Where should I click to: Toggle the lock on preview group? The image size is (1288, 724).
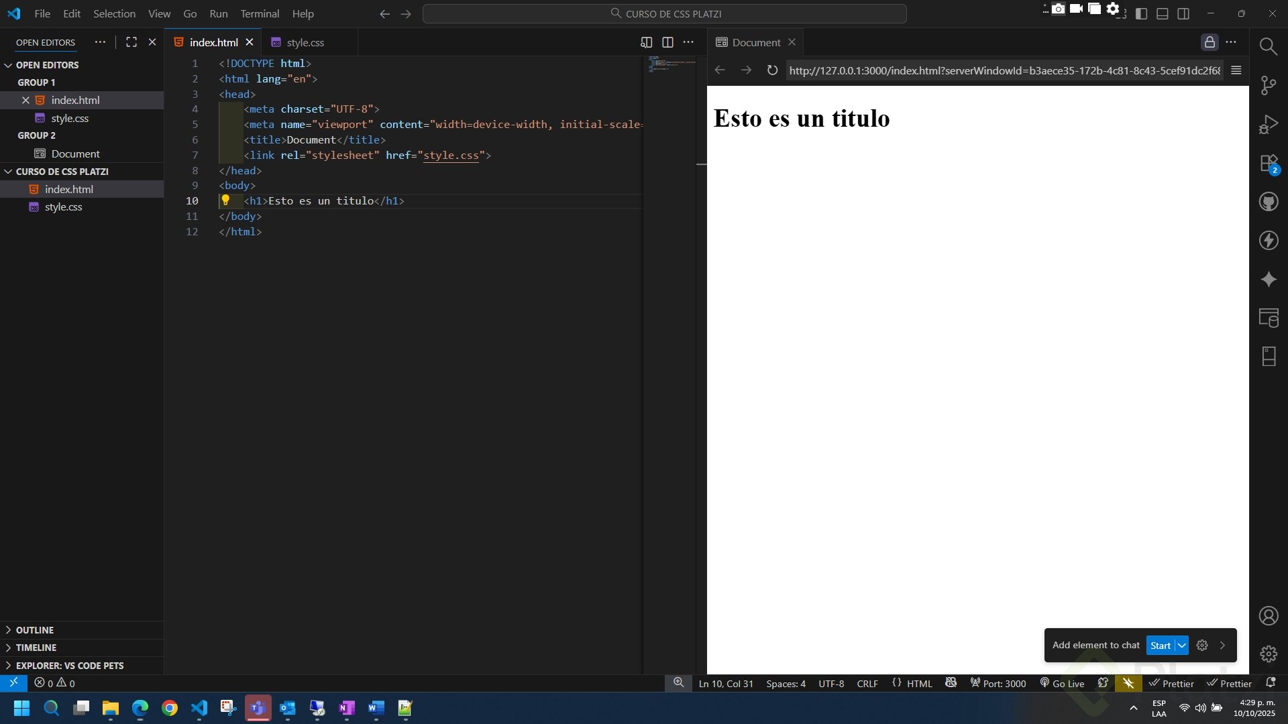pos(1209,42)
